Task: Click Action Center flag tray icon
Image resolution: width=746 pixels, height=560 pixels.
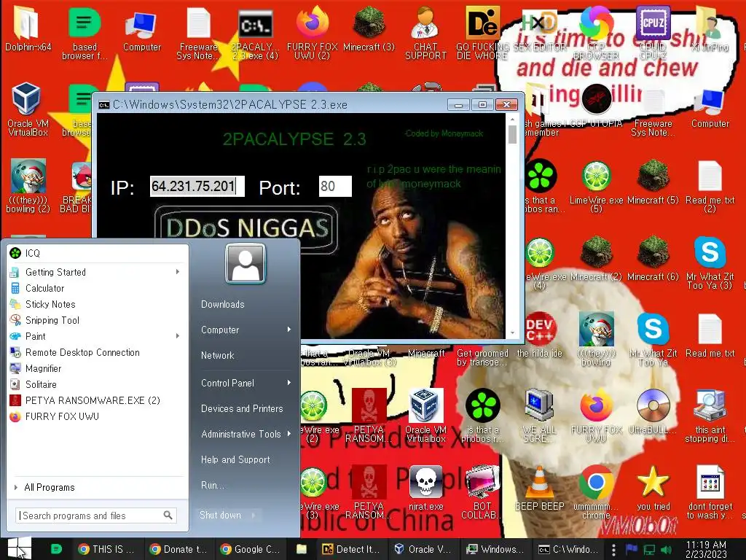Action: 632,549
